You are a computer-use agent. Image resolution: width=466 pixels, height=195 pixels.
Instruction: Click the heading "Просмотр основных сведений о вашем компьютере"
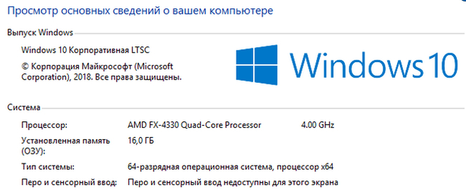pos(140,11)
